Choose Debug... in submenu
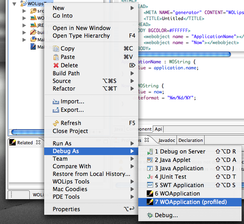Image resolution: width=244 pixels, height=224 pixels. (190, 215)
